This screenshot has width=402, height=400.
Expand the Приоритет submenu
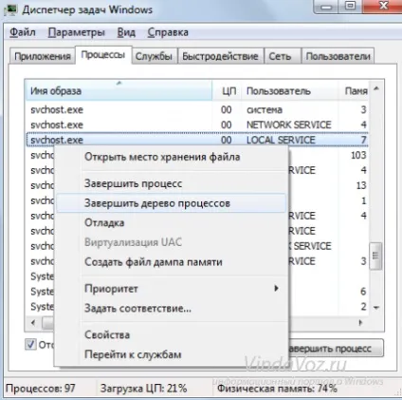(x=171, y=289)
